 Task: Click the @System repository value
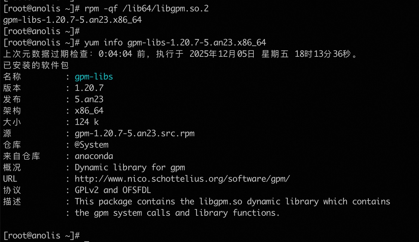91,145
